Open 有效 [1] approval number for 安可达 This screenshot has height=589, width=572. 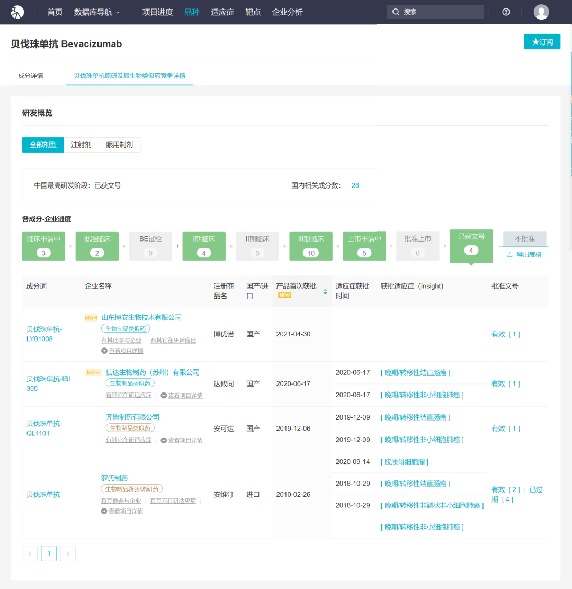click(x=505, y=428)
